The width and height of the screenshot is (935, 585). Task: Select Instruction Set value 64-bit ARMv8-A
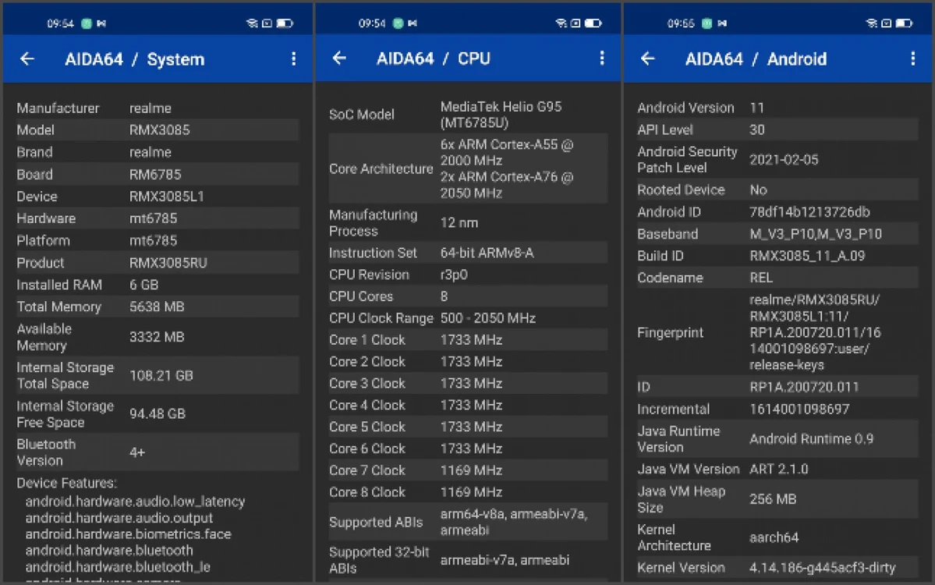pyautogui.click(x=487, y=253)
